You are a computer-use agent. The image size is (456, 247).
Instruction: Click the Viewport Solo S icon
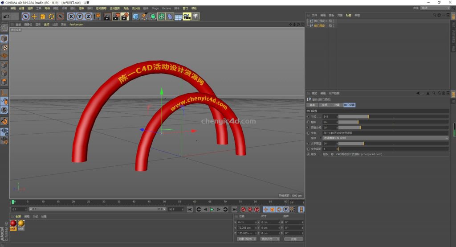click(x=4, y=110)
